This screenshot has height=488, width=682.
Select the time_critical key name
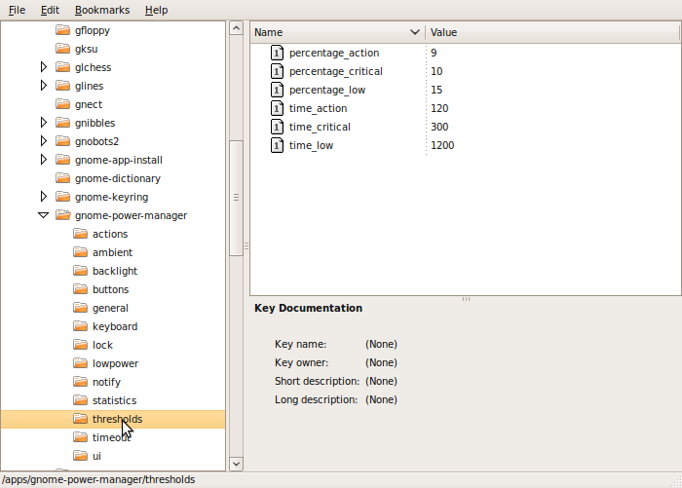pyautogui.click(x=320, y=127)
